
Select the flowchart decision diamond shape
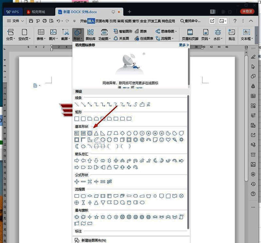(x=90, y=196)
